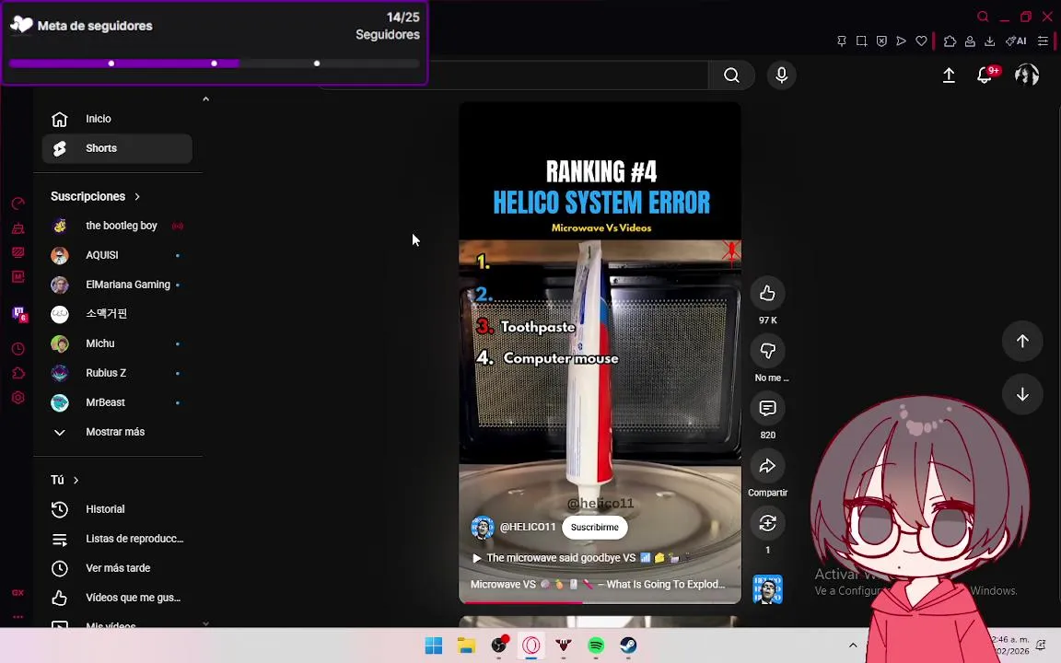Click the search magnifier button
This screenshot has height=663, width=1061.
731,76
